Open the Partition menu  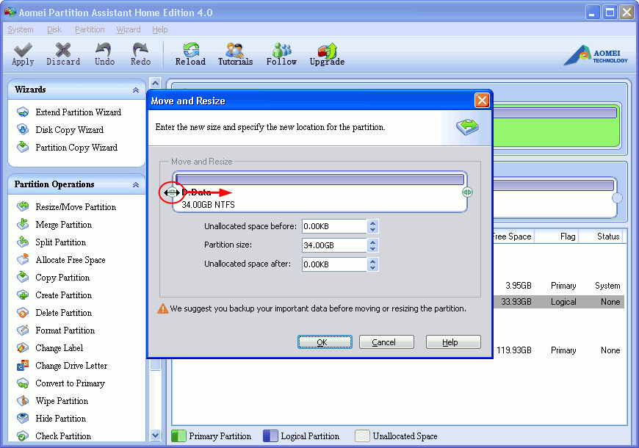pyautogui.click(x=90, y=29)
